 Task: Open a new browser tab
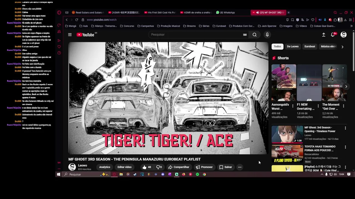288,12
